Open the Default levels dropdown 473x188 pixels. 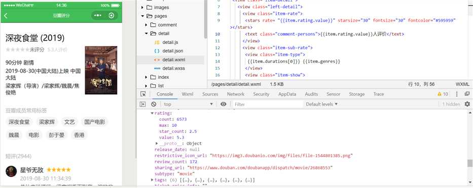(x=321, y=104)
